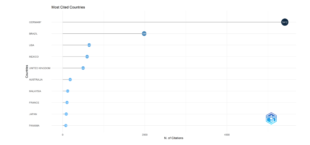Click France's data point circle
The height and width of the screenshot is (145, 310).
pyautogui.click(x=67, y=103)
